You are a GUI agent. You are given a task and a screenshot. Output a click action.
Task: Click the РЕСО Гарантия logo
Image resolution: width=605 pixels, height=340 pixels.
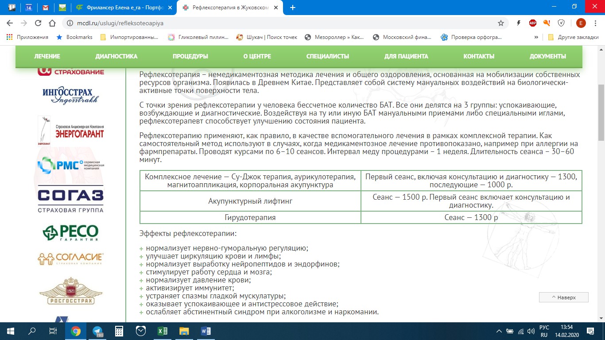[71, 232]
